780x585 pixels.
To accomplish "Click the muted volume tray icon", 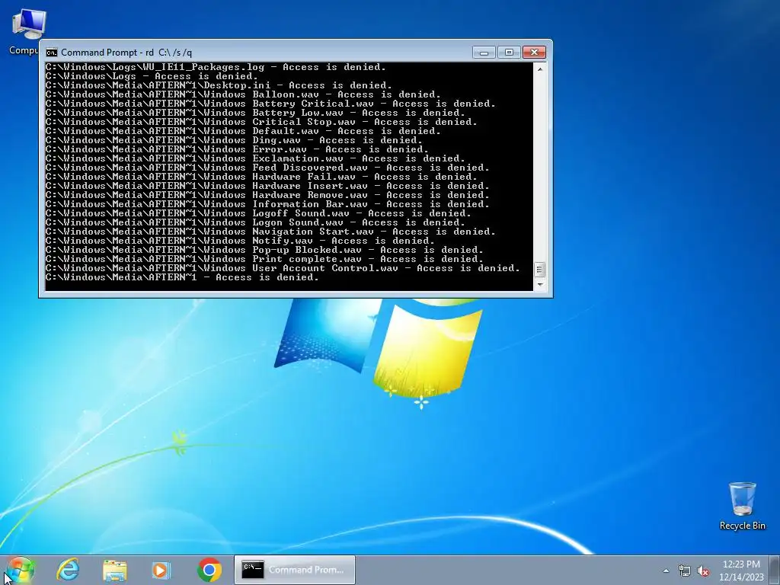I will coord(703,571).
